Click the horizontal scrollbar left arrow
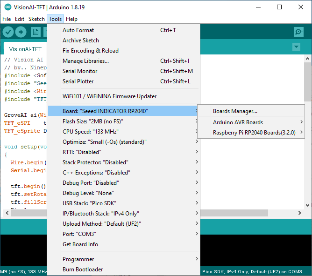Viewport: 312px width, 276px height. (7, 213)
